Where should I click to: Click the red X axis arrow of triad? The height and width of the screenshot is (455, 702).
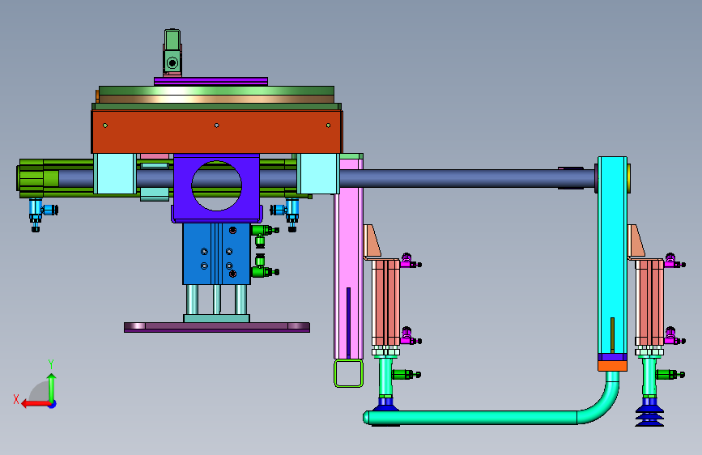pos(36,404)
